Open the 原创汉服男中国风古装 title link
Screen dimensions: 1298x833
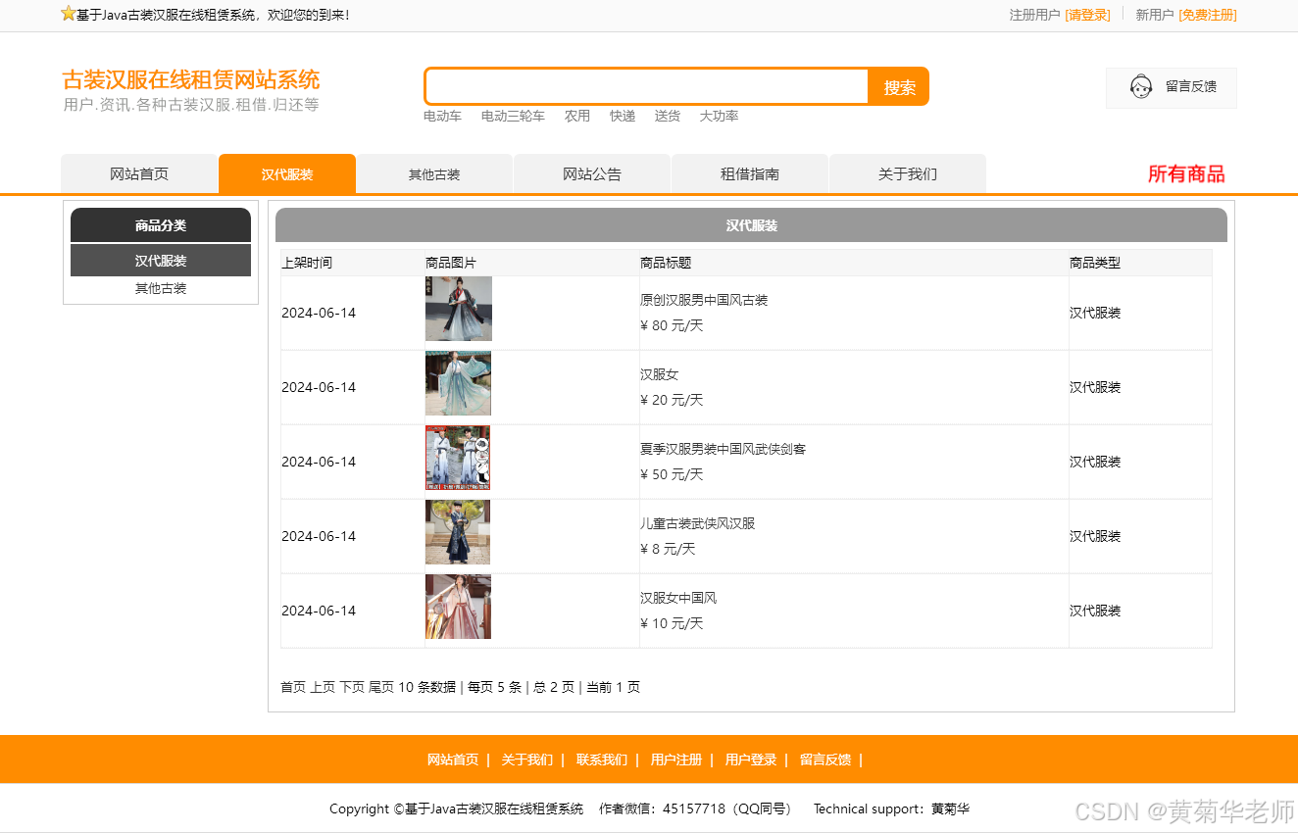(x=704, y=300)
